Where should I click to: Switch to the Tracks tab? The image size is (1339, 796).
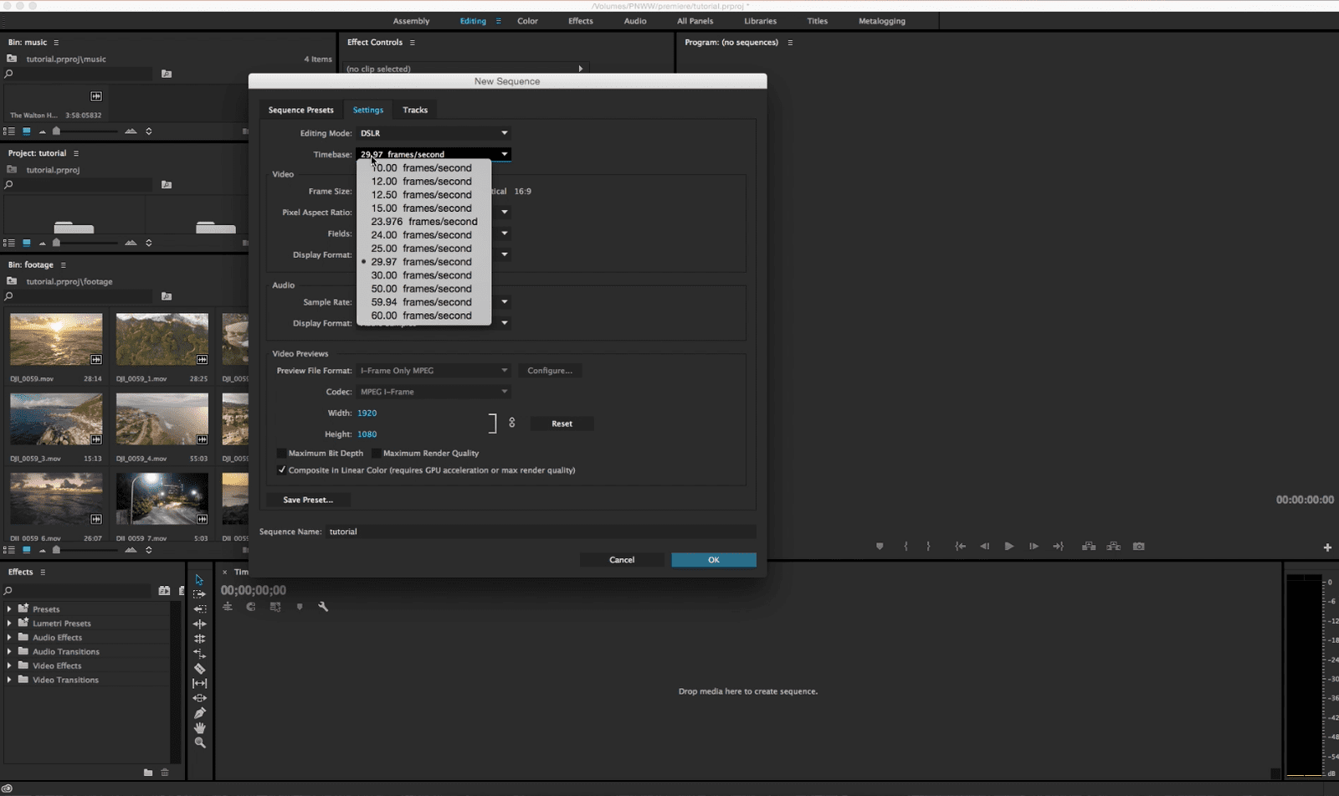(x=415, y=110)
